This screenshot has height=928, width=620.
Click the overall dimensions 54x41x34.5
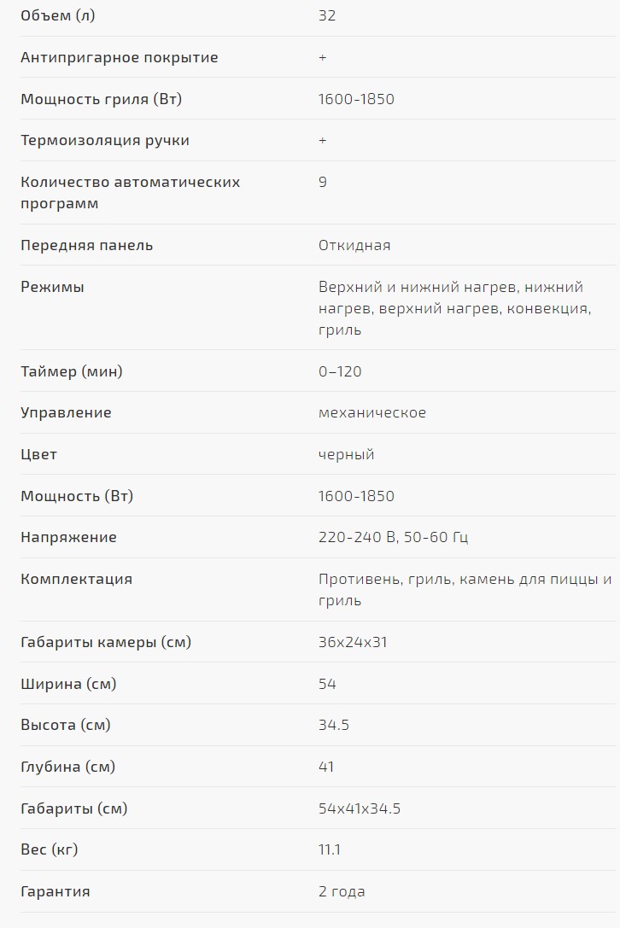360,808
